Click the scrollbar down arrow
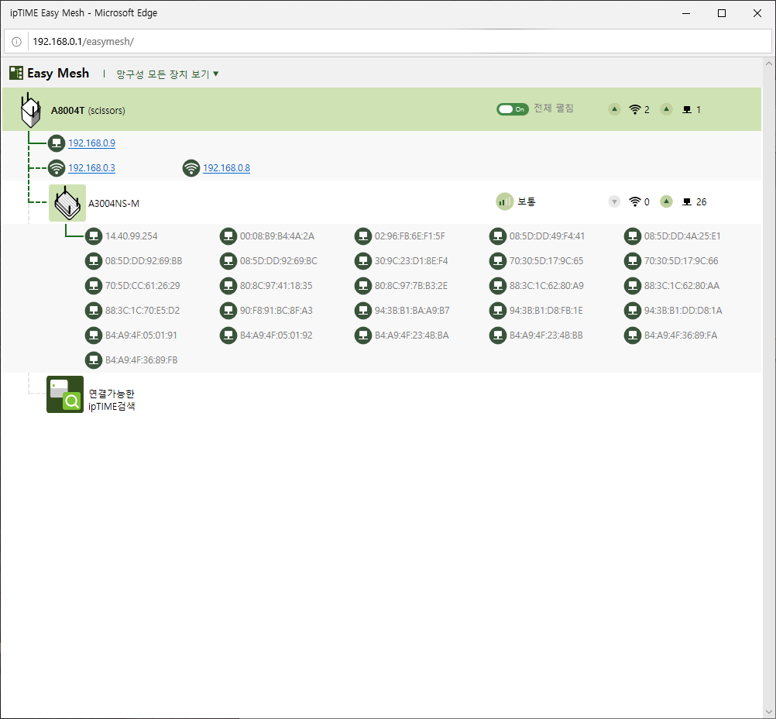This screenshot has height=719, width=776. 768,712
